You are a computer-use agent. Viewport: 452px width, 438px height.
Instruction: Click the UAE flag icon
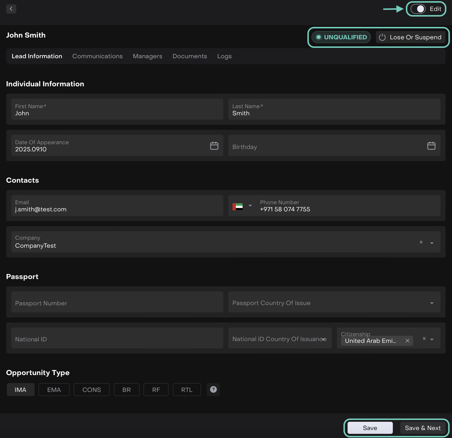click(x=238, y=207)
